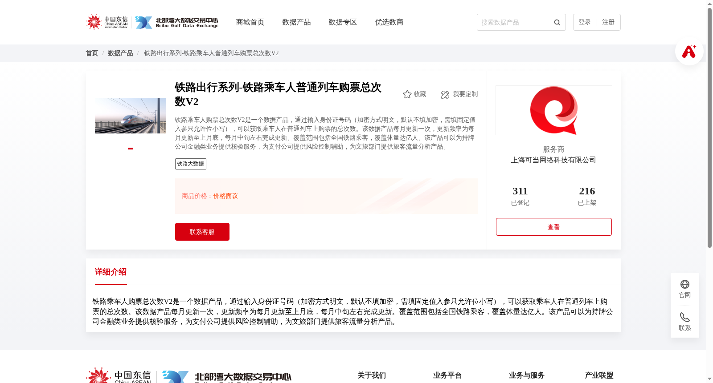Open the floating AI assistant icon
Viewport: 713px width, 383px height.
coord(689,51)
